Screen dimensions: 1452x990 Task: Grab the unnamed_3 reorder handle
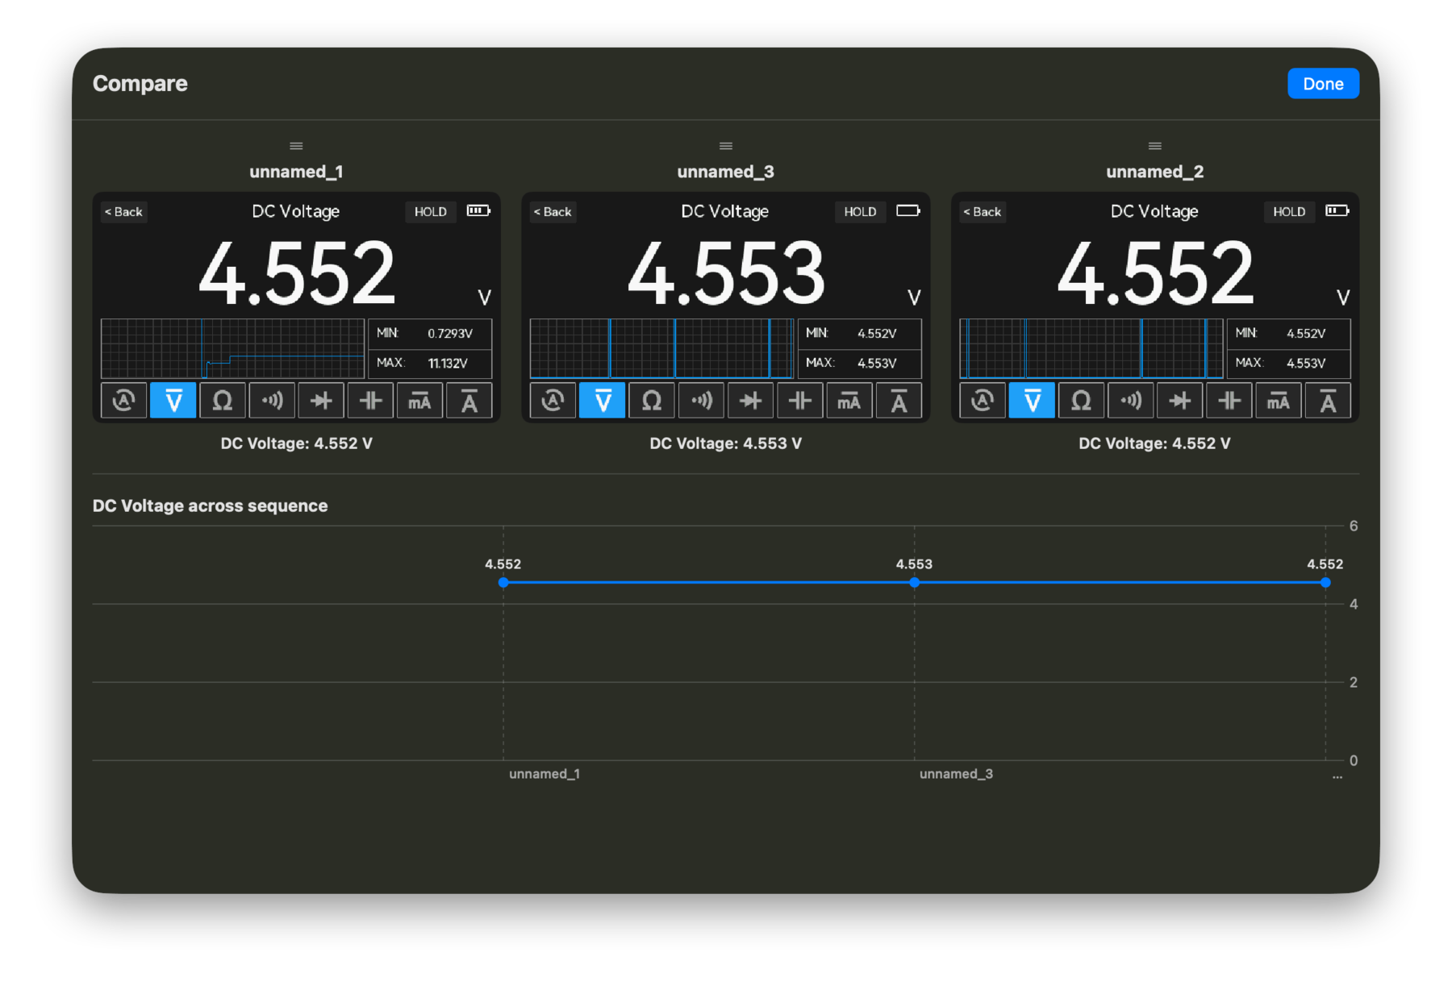(x=726, y=146)
